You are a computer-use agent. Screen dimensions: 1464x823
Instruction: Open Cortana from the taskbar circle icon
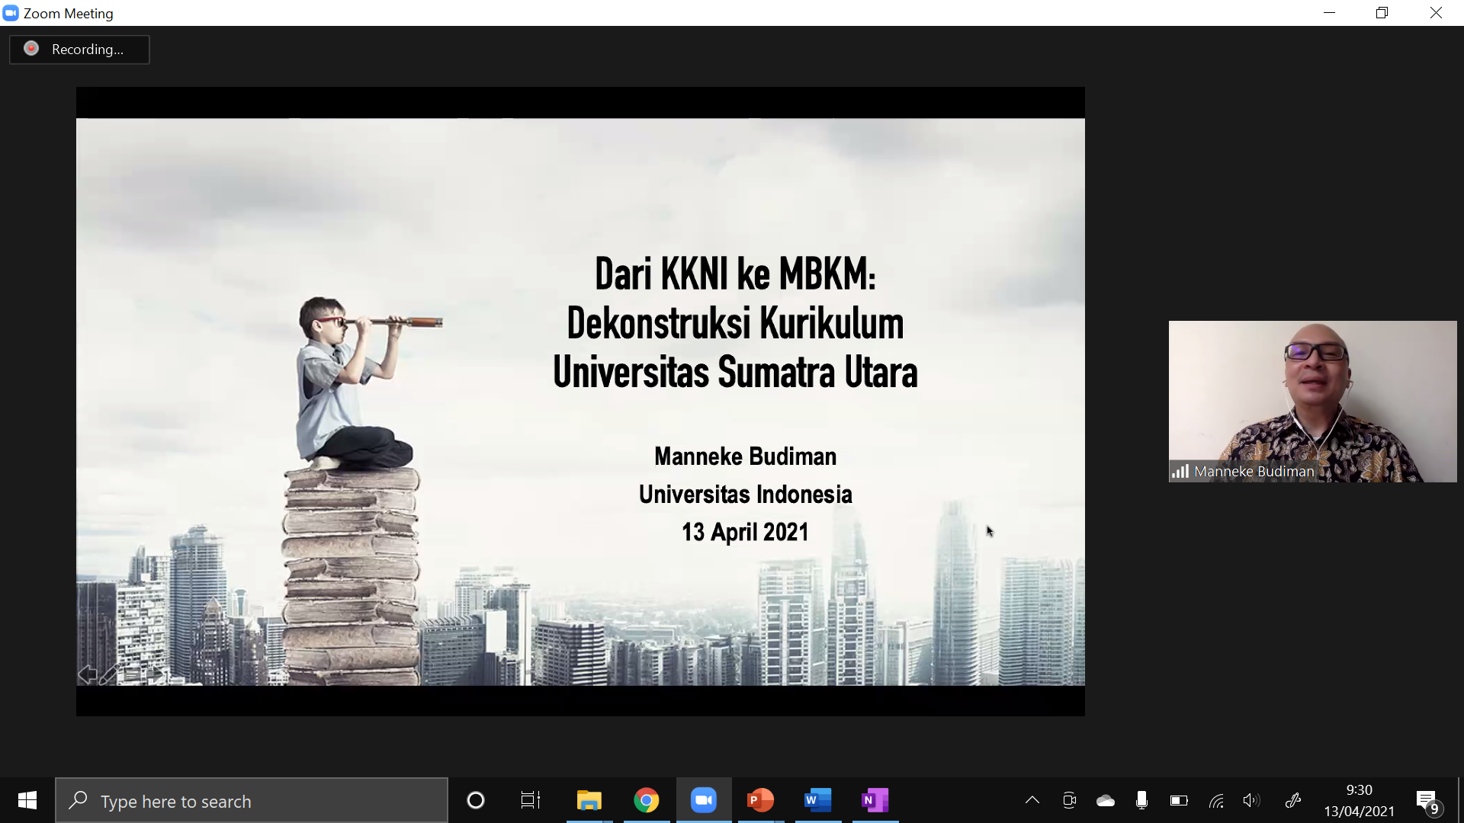pos(476,800)
